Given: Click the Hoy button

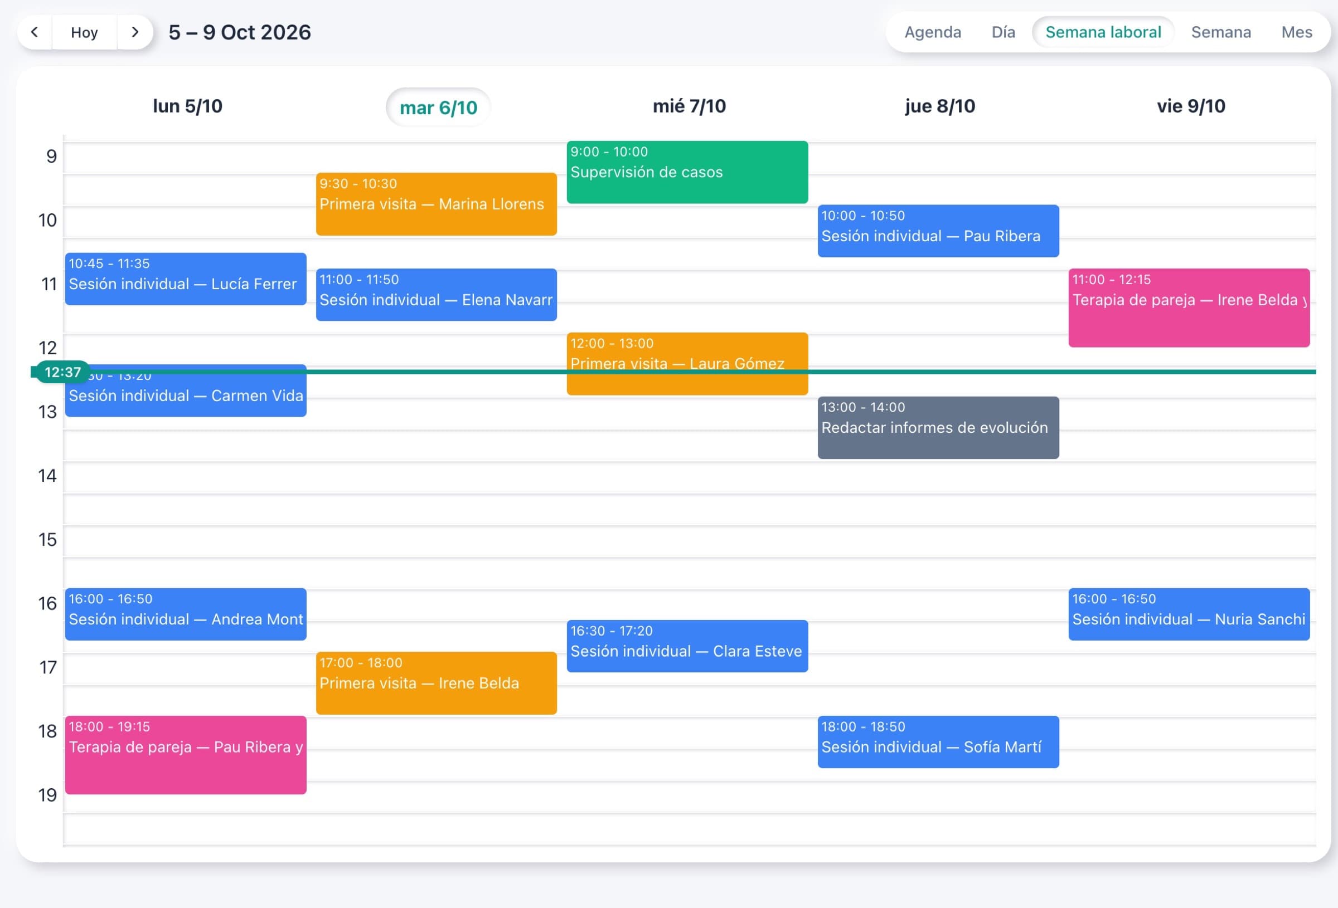Looking at the screenshot, I should point(85,32).
